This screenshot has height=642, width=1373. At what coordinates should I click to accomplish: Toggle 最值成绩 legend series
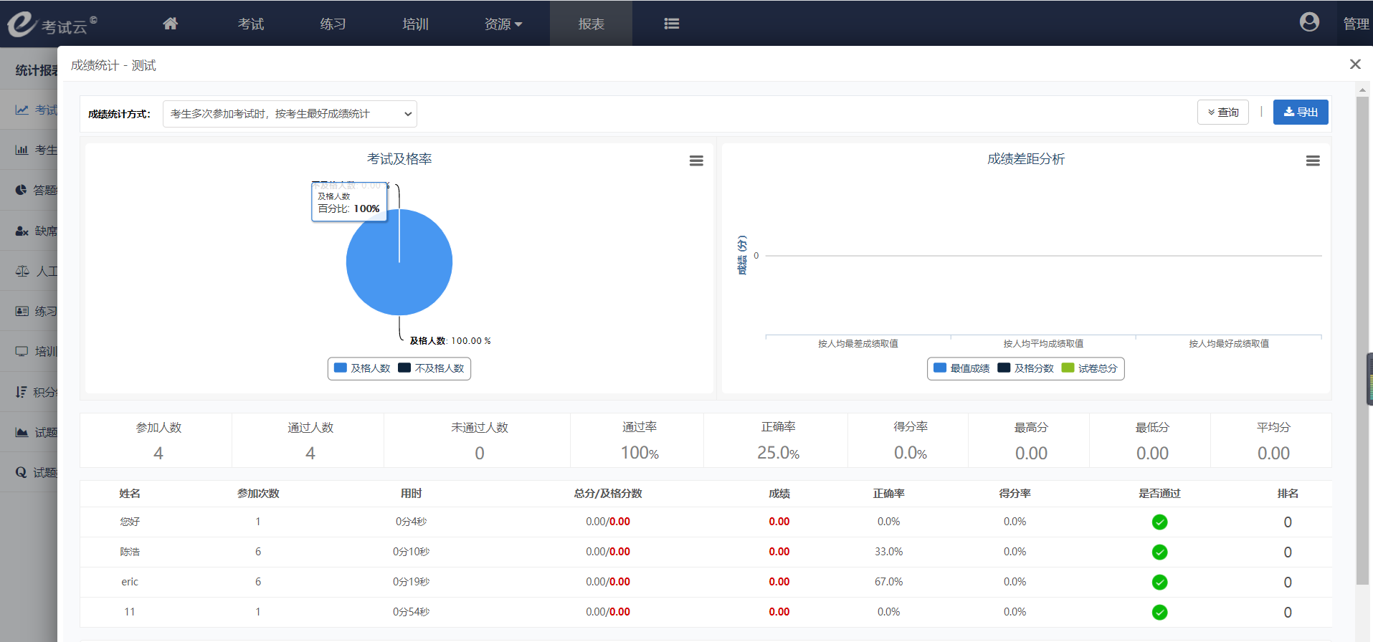pyautogui.click(x=961, y=368)
